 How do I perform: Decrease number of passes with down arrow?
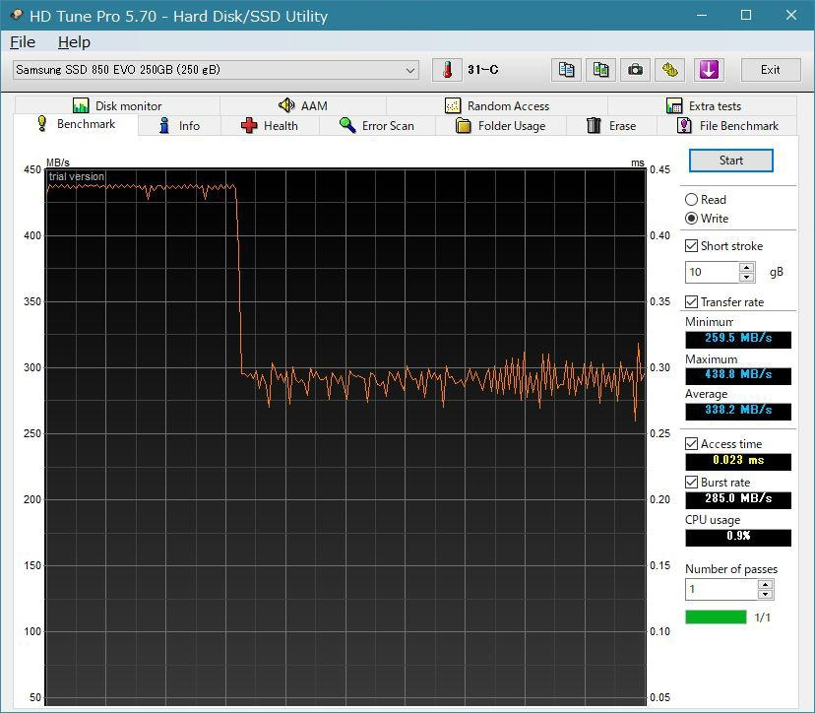click(x=765, y=595)
